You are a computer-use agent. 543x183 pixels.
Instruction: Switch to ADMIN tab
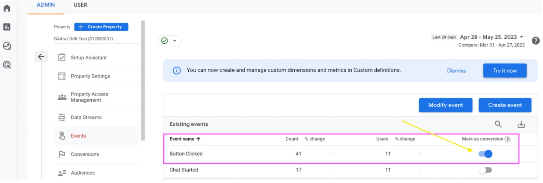[46, 5]
